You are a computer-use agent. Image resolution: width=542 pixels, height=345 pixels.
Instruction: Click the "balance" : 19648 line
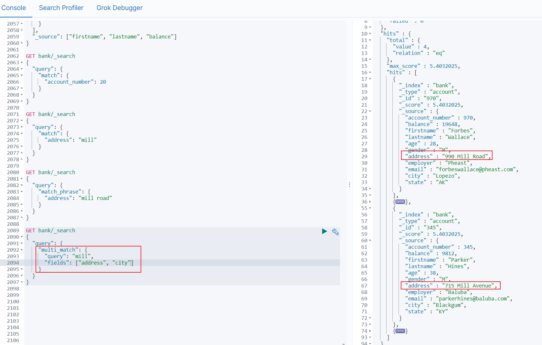point(432,124)
